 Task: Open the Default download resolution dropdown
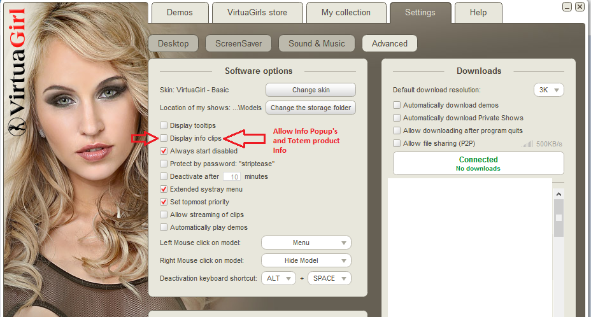(x=548, y=90)
